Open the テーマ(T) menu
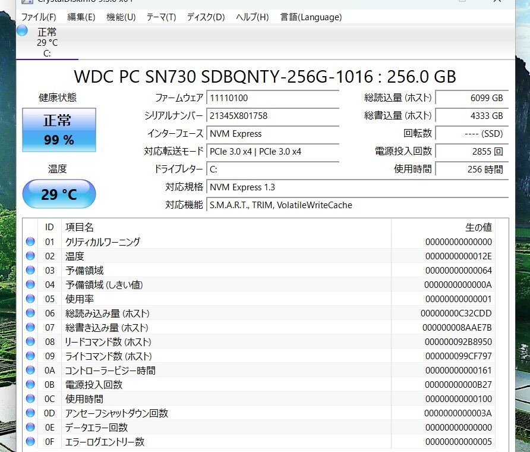 pos(161,17)
